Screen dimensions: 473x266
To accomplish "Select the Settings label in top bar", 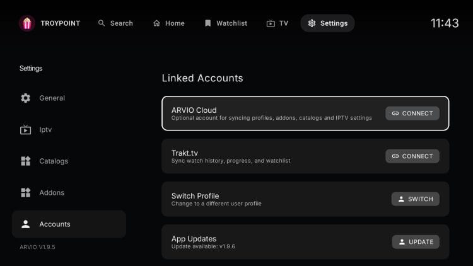I will click(x=334, y=23).
